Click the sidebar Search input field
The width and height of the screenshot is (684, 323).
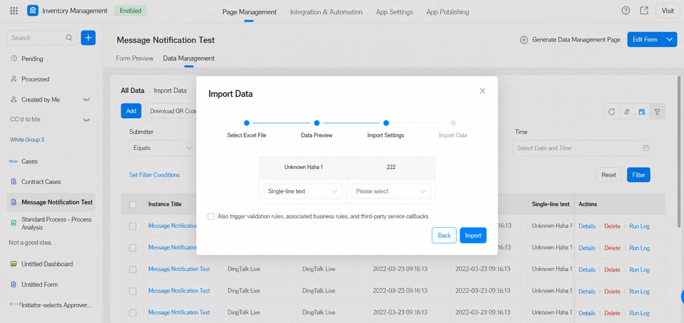click(x=37, y=38)
